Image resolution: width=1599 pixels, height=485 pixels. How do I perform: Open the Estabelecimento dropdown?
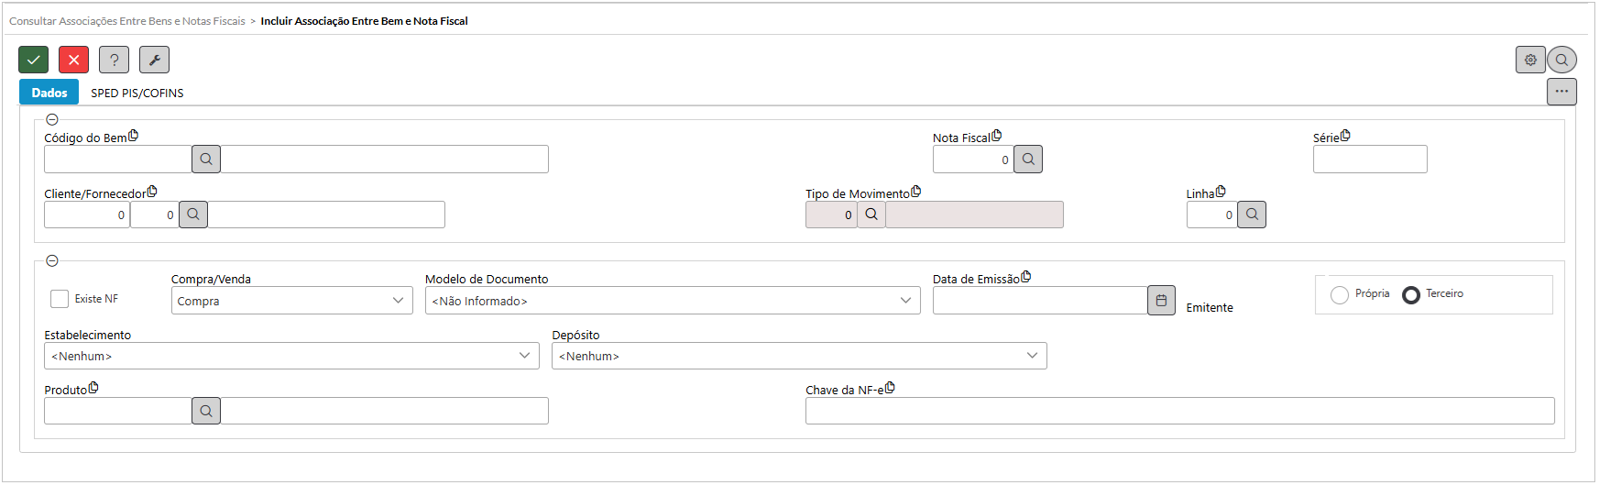pos(291,356)
